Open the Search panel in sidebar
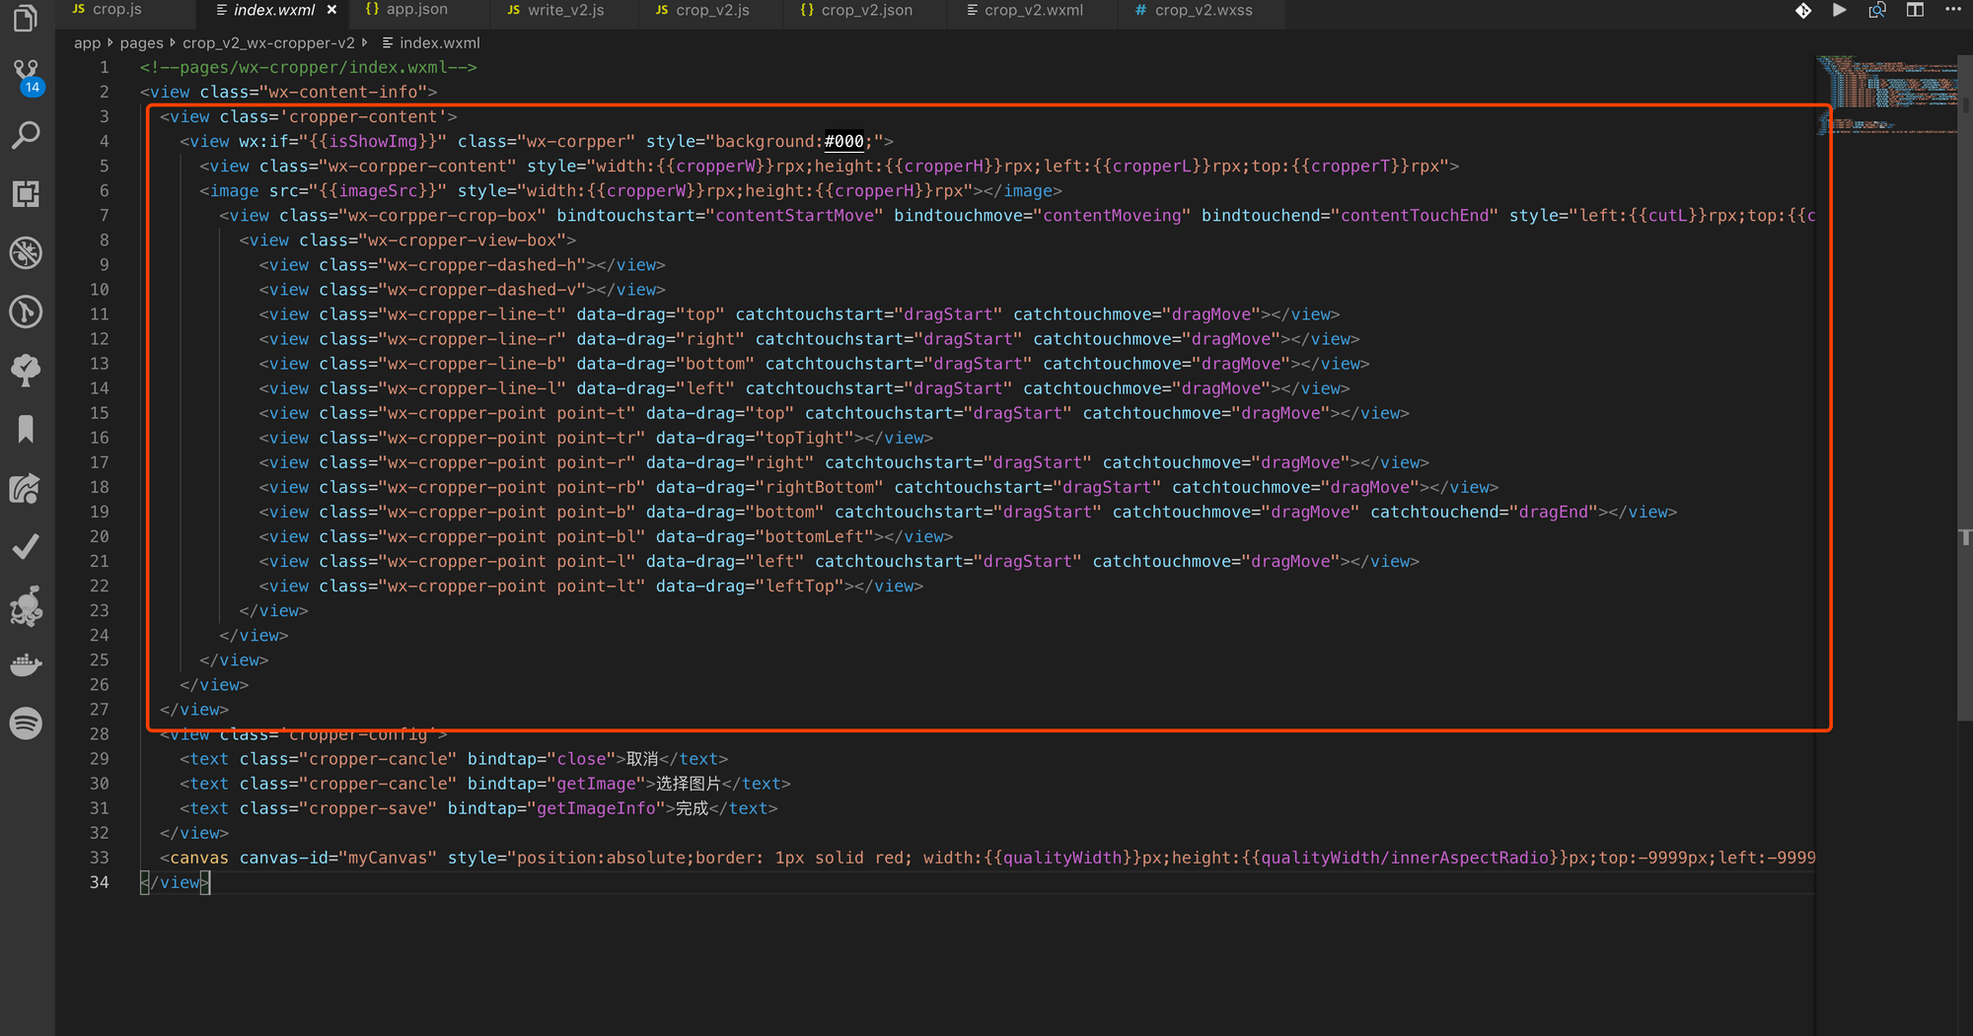Image resolution: width=1973 pixels, height=1036 pixels. tap(26, 135)
